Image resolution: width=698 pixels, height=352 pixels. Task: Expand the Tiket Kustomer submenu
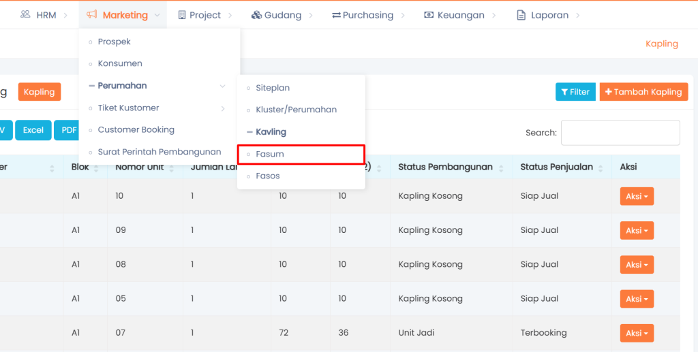(223, 108)
